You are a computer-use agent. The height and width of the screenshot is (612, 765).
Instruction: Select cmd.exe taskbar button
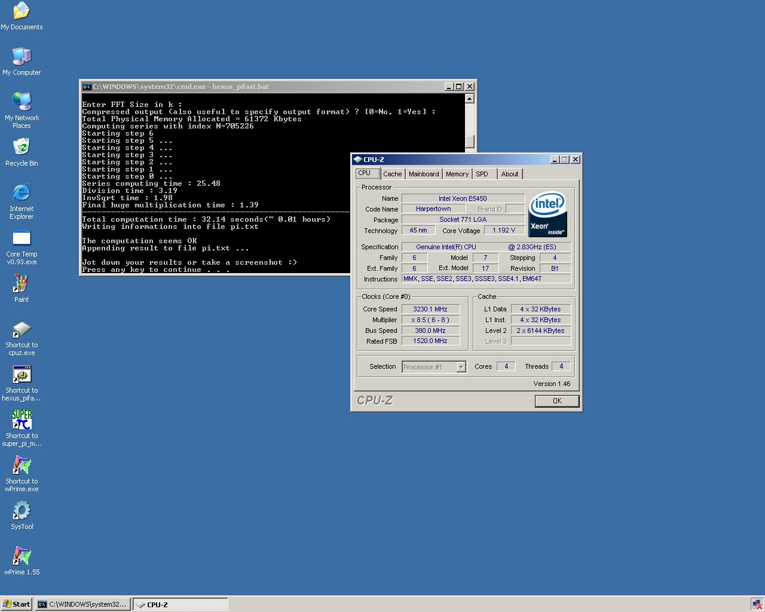[82, 604]
